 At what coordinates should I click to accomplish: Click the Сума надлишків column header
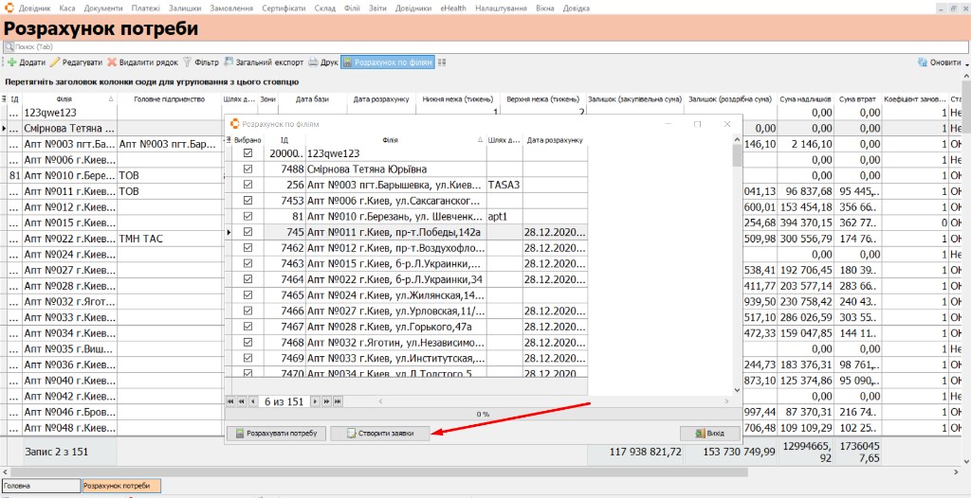coord(805,99)
